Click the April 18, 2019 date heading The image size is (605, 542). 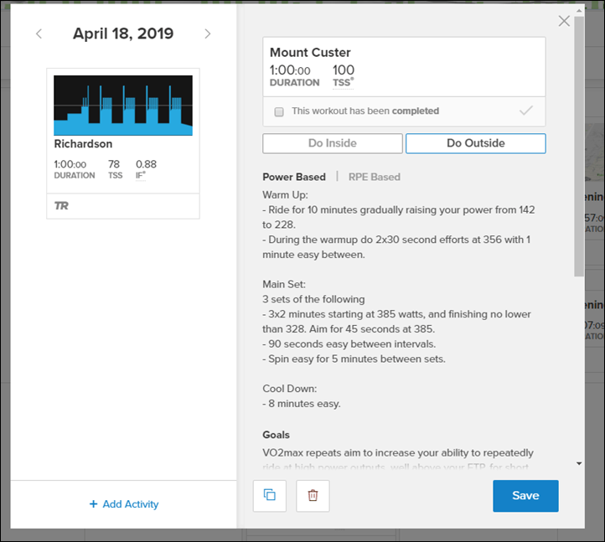click(x=123, y=34)
